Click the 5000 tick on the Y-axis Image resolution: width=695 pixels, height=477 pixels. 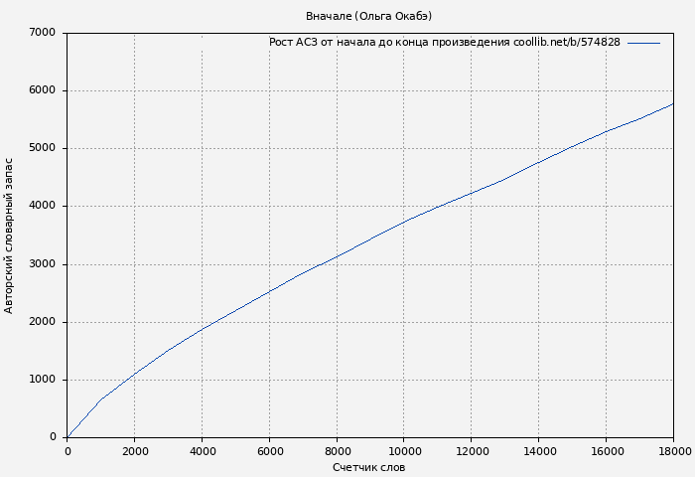click(x=44, y=148)
